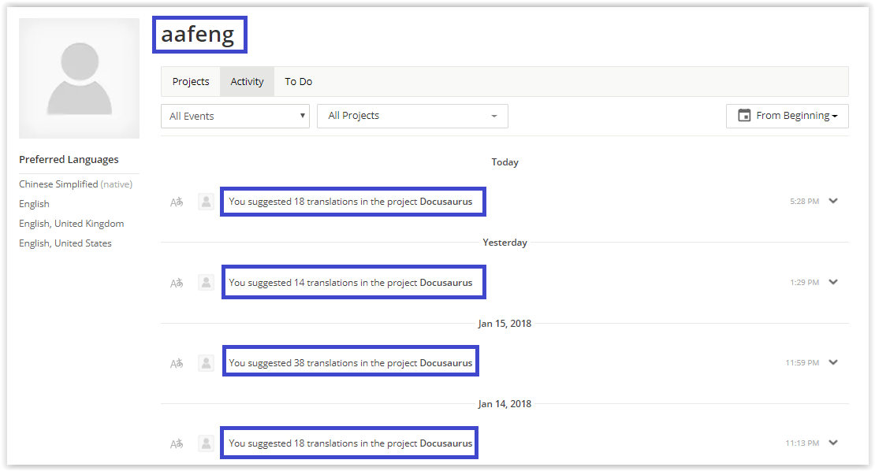Click the Today date separator label
This screenshot has height=471, width=875.
coord(505,162)
